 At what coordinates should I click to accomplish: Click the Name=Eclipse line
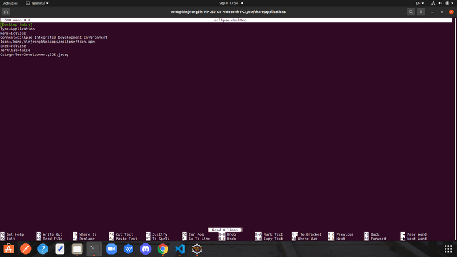[x=13, y=33]
